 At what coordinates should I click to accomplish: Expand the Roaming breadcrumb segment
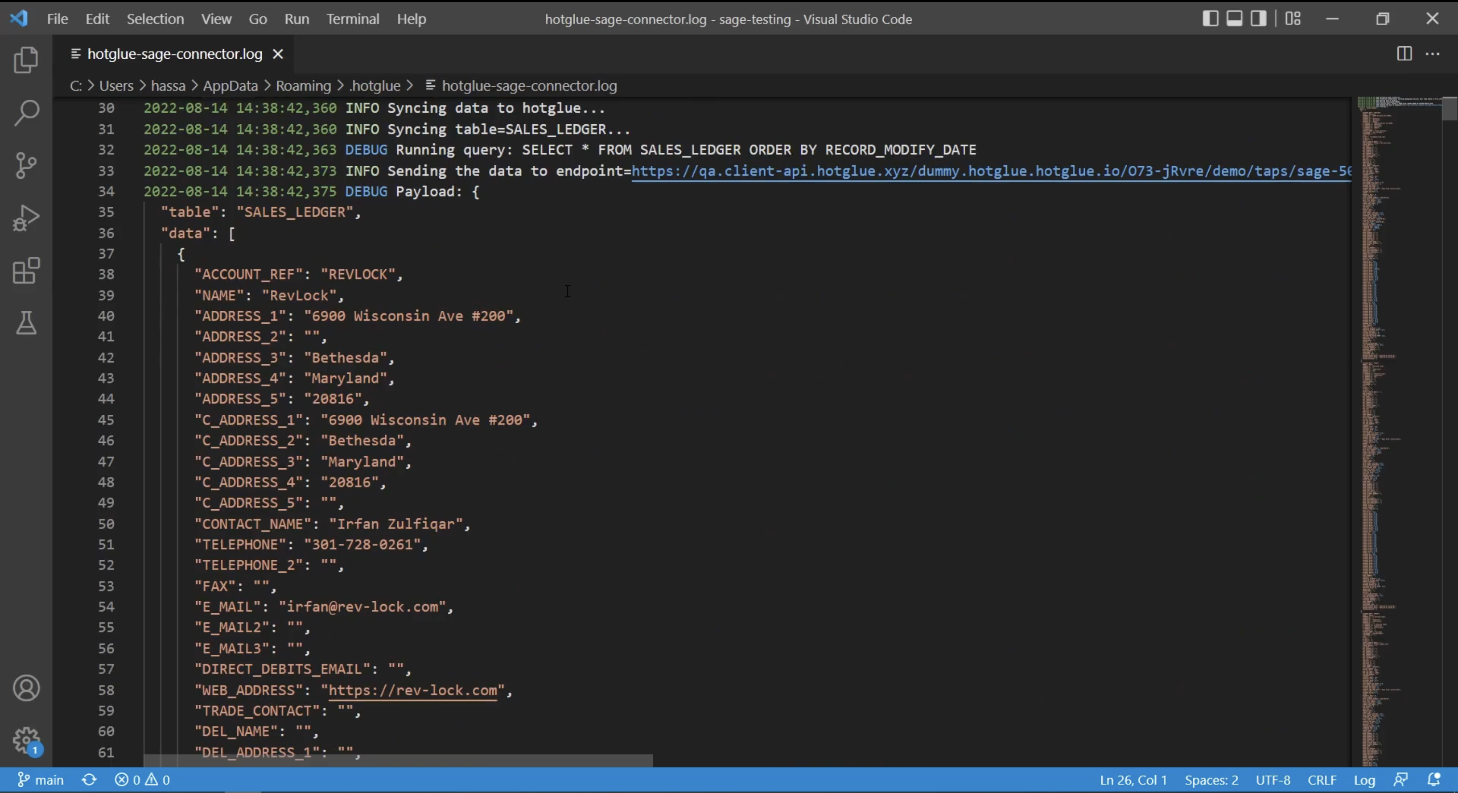pyautogui.click(x=303, y=86)
